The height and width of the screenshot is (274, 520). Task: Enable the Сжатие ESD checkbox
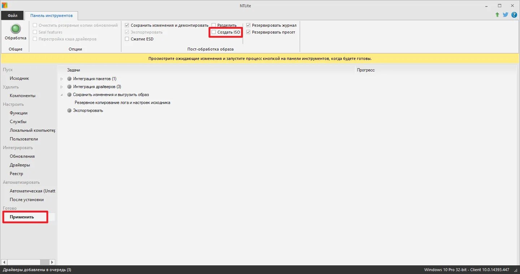(x=127, y=39)
